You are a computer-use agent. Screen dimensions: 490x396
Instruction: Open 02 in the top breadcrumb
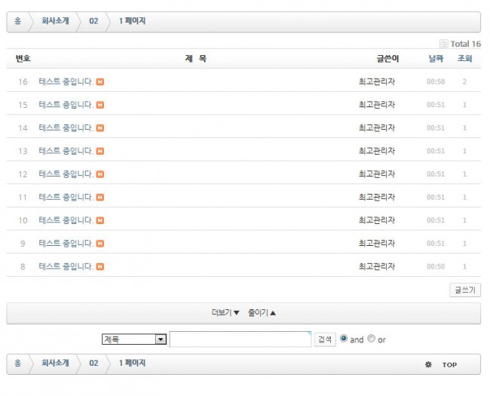[x=93, y=21]
